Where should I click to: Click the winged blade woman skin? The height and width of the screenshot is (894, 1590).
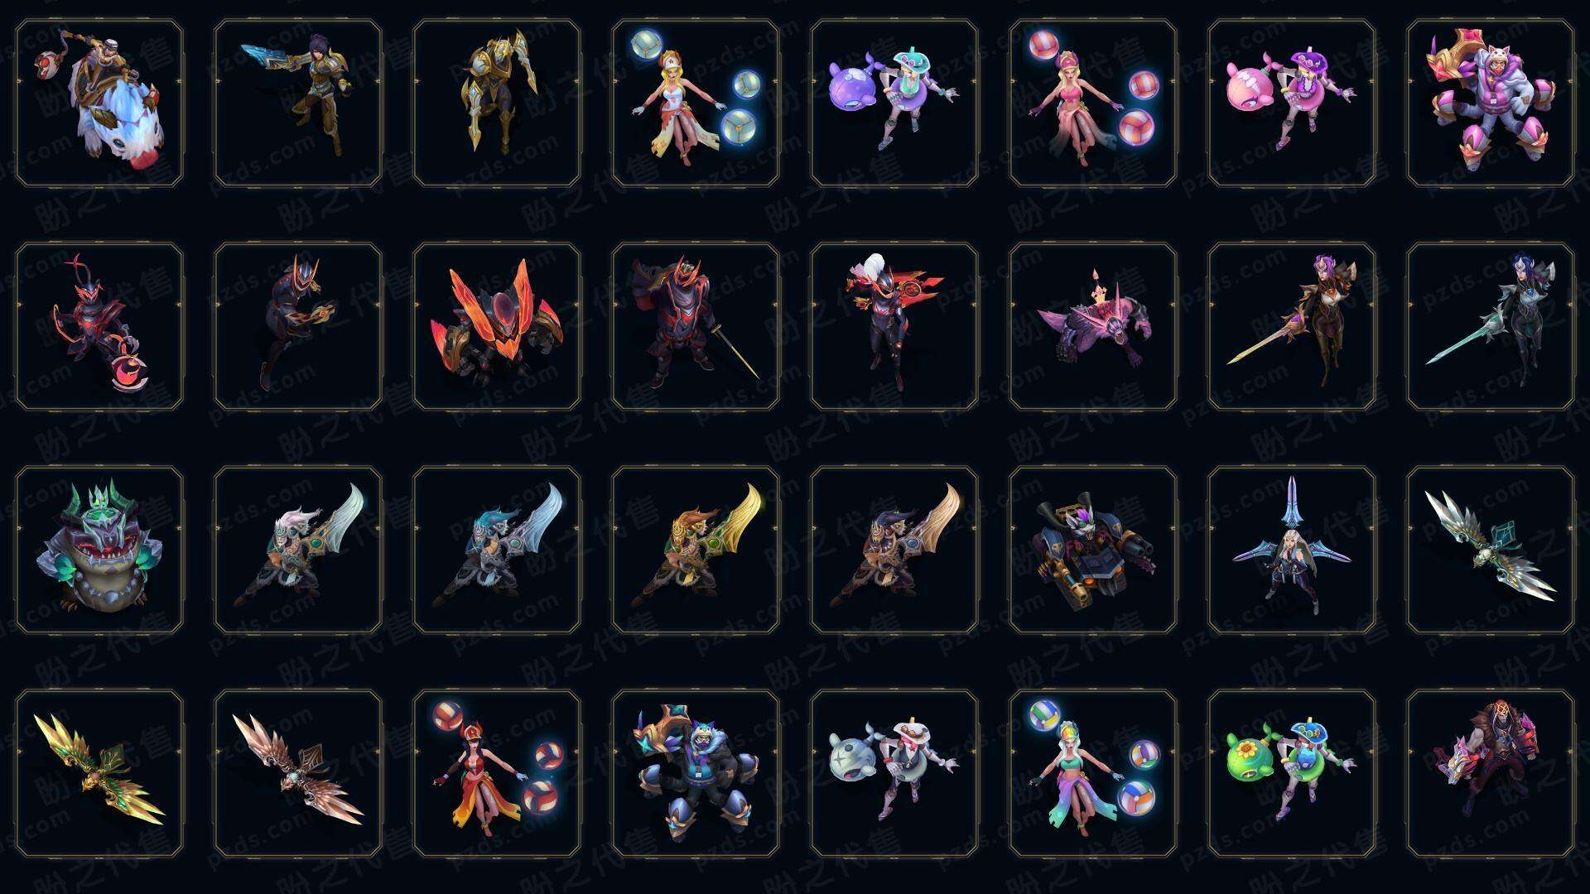click(x=1292, y=550)
